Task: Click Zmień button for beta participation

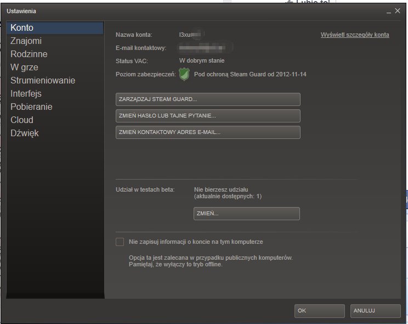Action: (x=246, y=214)
